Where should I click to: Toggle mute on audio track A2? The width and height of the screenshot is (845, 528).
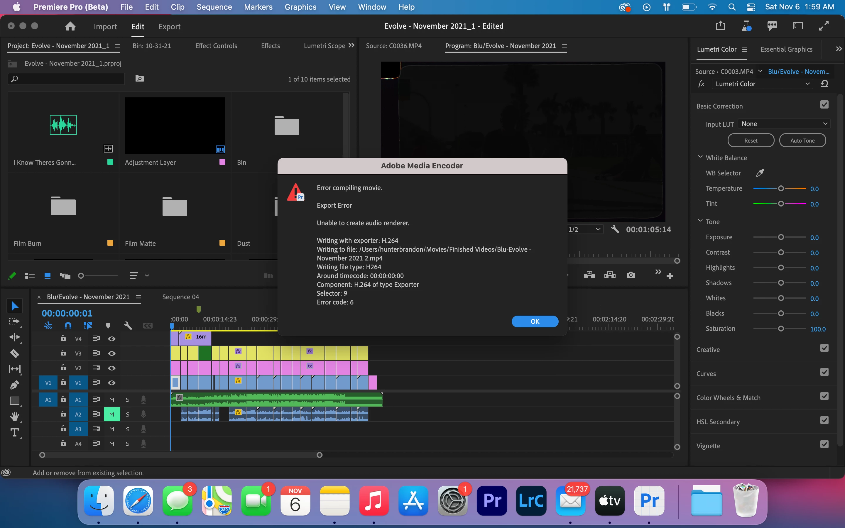pos(112,414)
